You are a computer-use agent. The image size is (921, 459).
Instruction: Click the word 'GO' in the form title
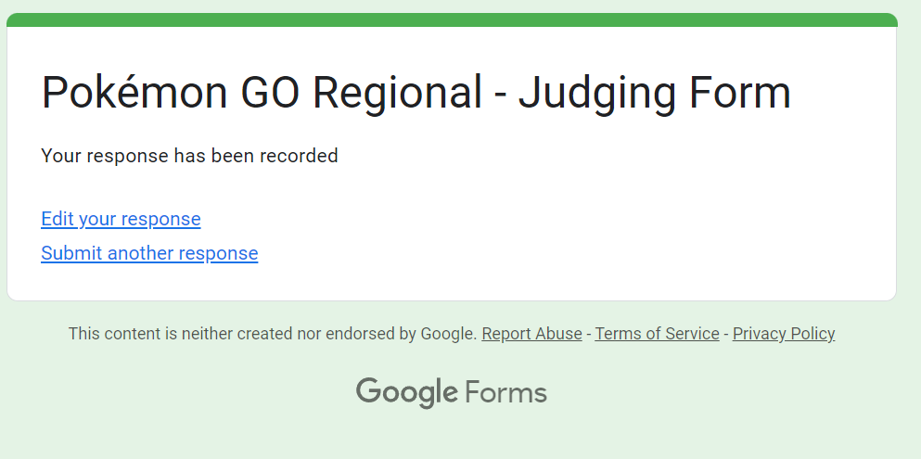click(270, 94)
